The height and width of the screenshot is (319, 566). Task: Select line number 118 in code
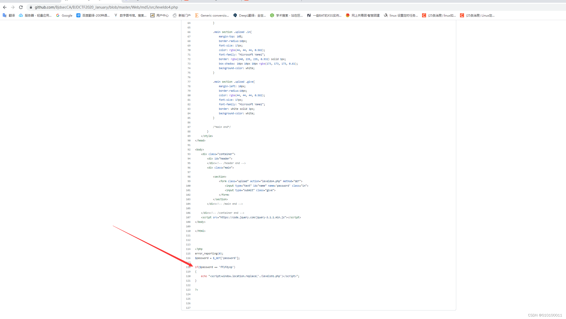(188, 267)
